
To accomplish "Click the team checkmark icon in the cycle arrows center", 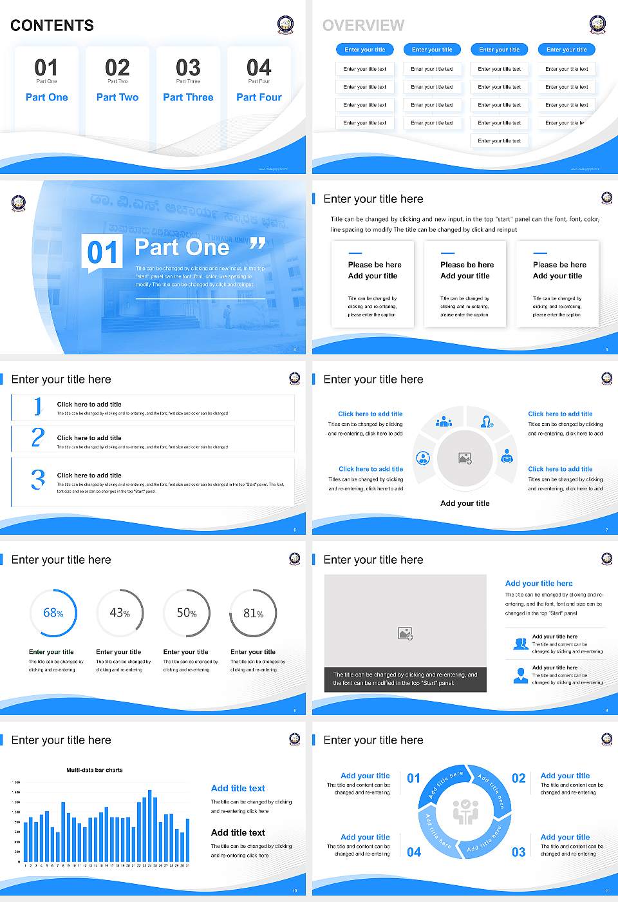I will coord(465,812).
